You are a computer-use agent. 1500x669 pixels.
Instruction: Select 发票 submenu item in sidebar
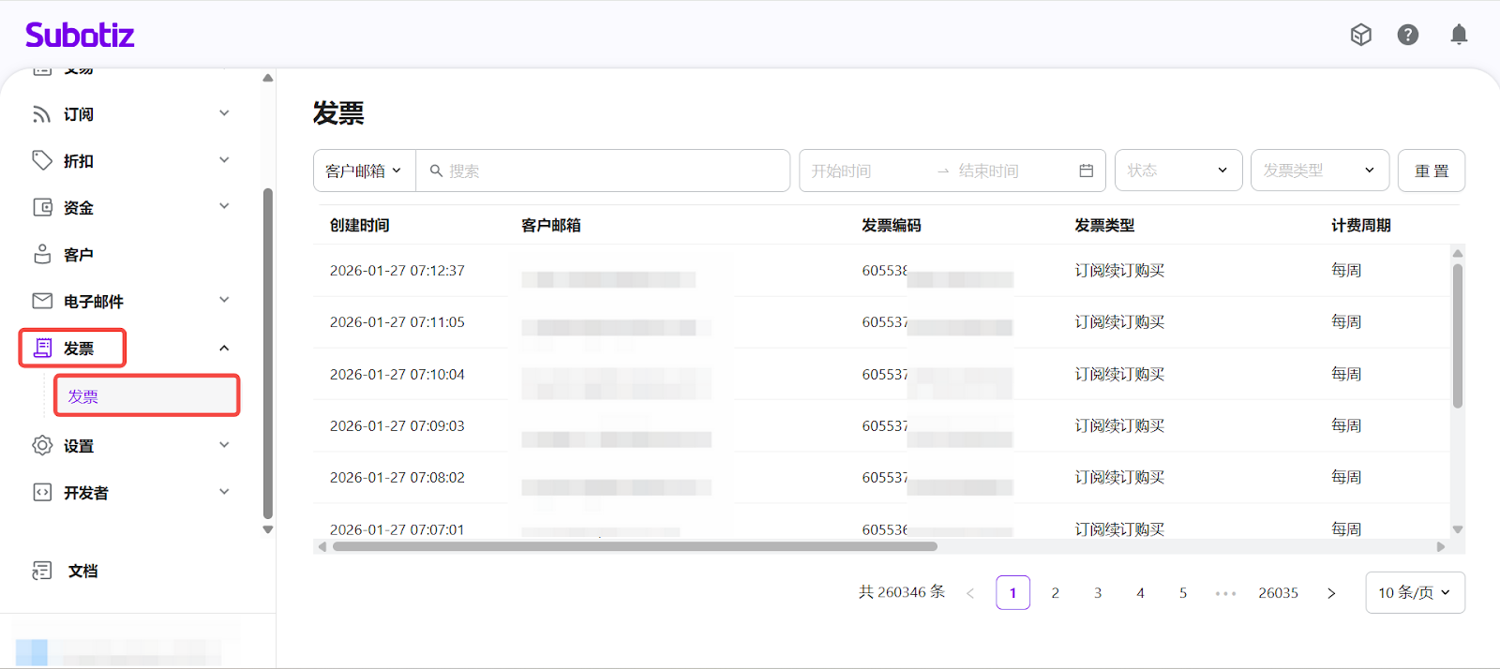pos(145,396)
